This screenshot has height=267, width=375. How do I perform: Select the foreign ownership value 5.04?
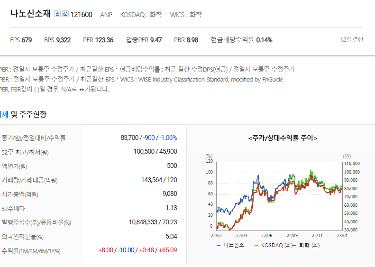click(171, 236)
